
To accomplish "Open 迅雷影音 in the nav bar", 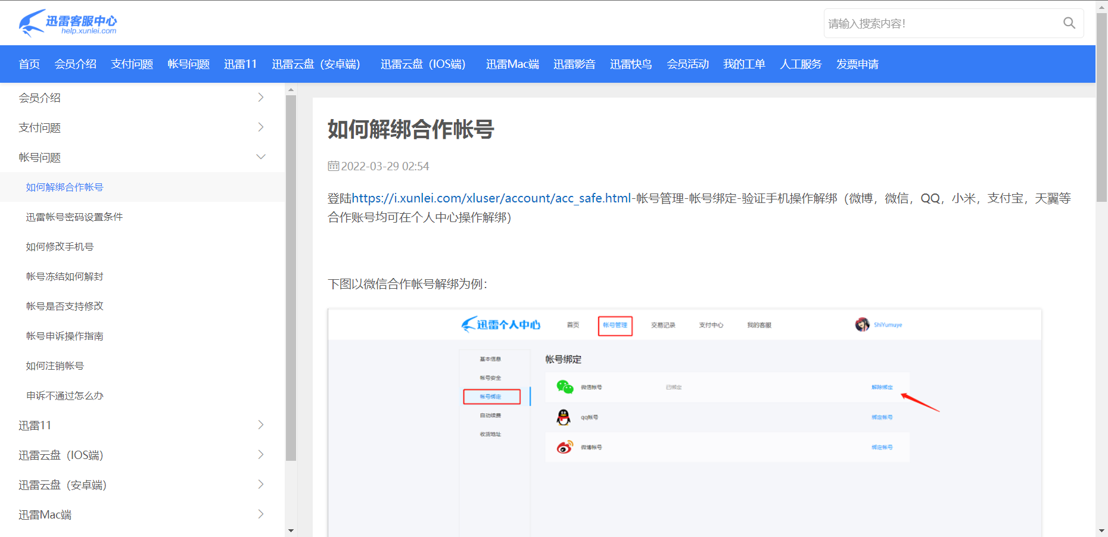I will click(574, 64).
